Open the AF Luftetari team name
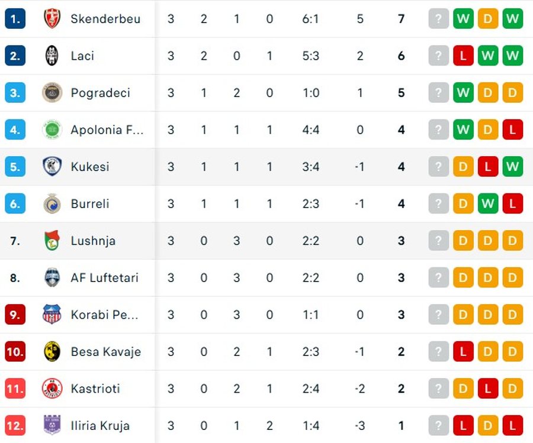The image size is (533, 443). [105, 278]
